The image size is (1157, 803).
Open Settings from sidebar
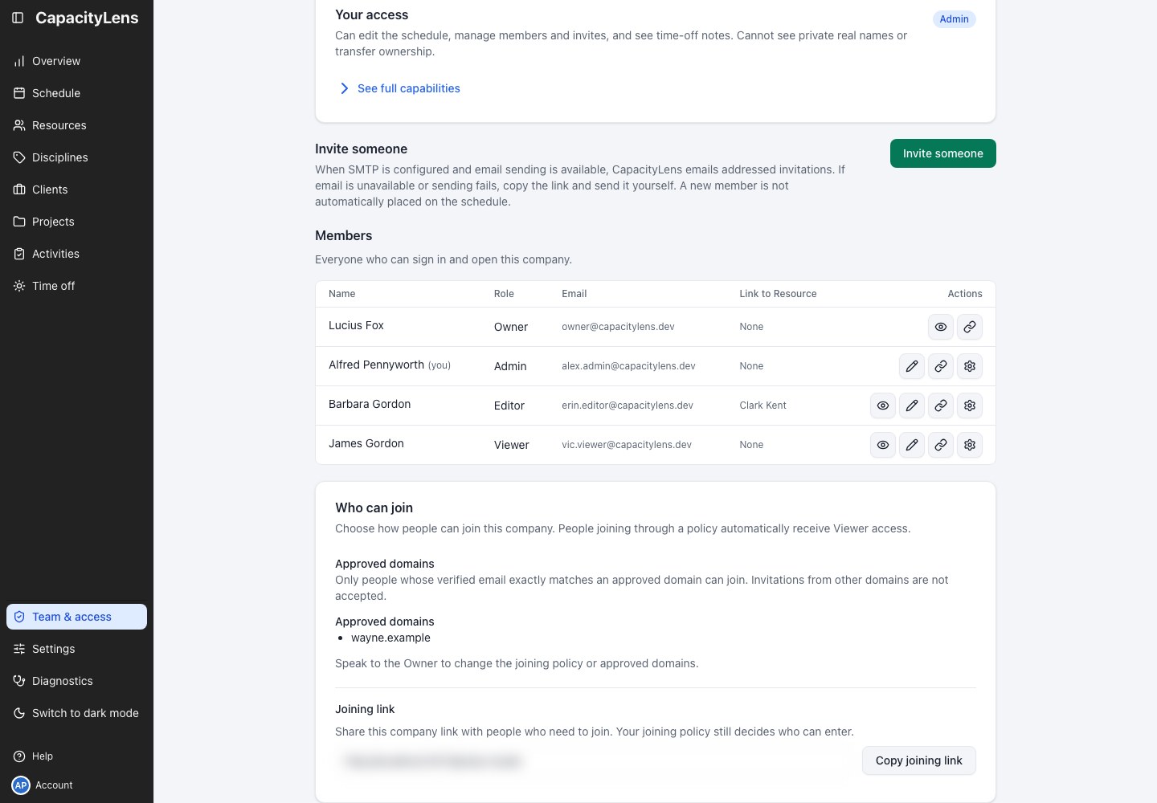coord(76,649)
